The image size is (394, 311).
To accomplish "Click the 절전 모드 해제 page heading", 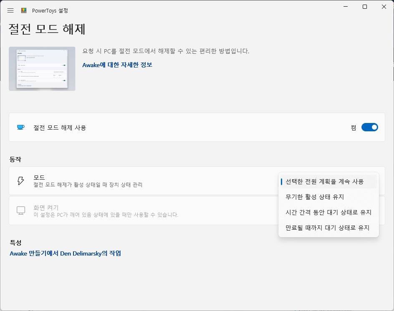I will tap(47, 29).
